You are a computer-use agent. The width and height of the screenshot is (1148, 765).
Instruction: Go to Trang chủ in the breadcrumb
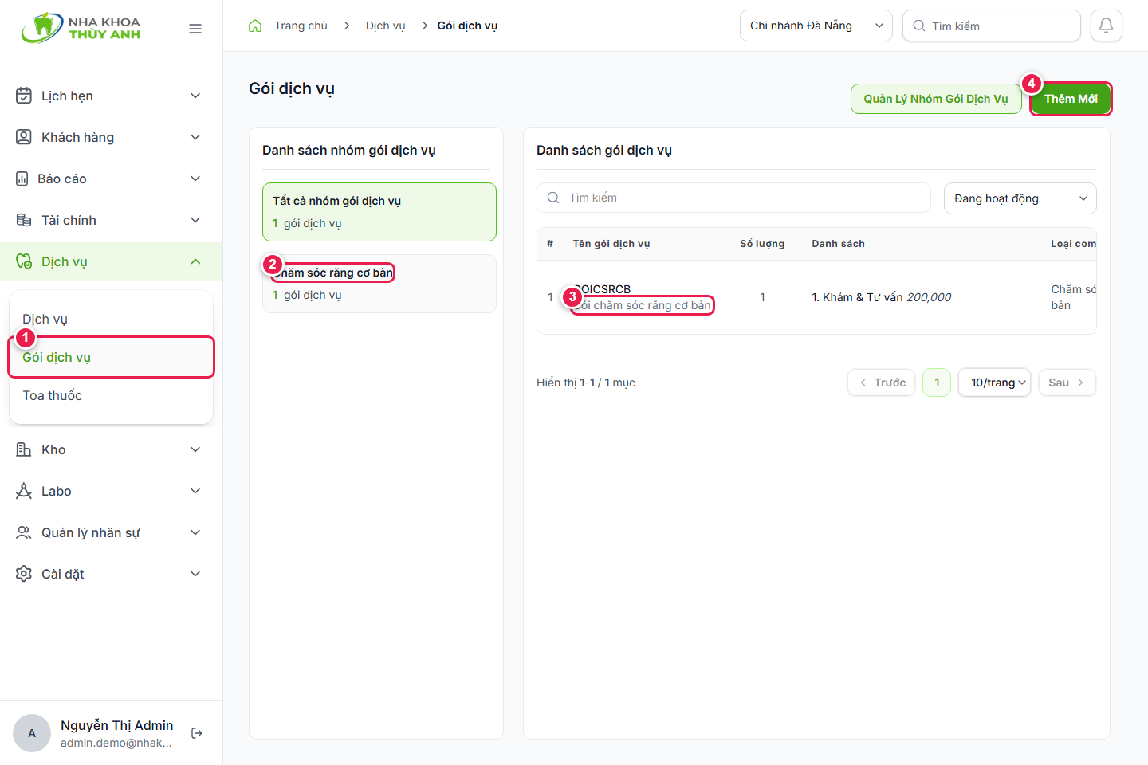click(x=301, y=25)
